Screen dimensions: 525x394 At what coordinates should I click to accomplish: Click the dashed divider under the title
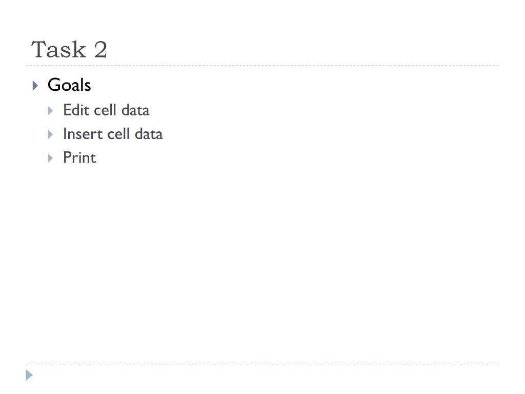point(262,66)
